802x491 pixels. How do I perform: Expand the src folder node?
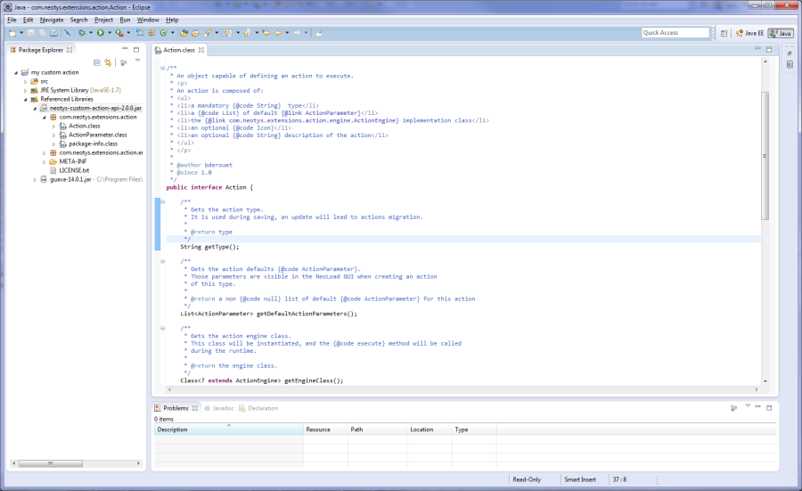(26, 81)
